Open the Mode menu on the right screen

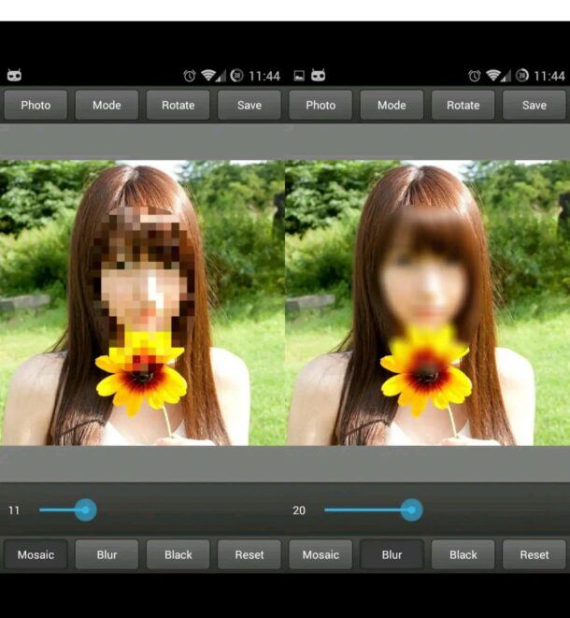pos(392,105)
